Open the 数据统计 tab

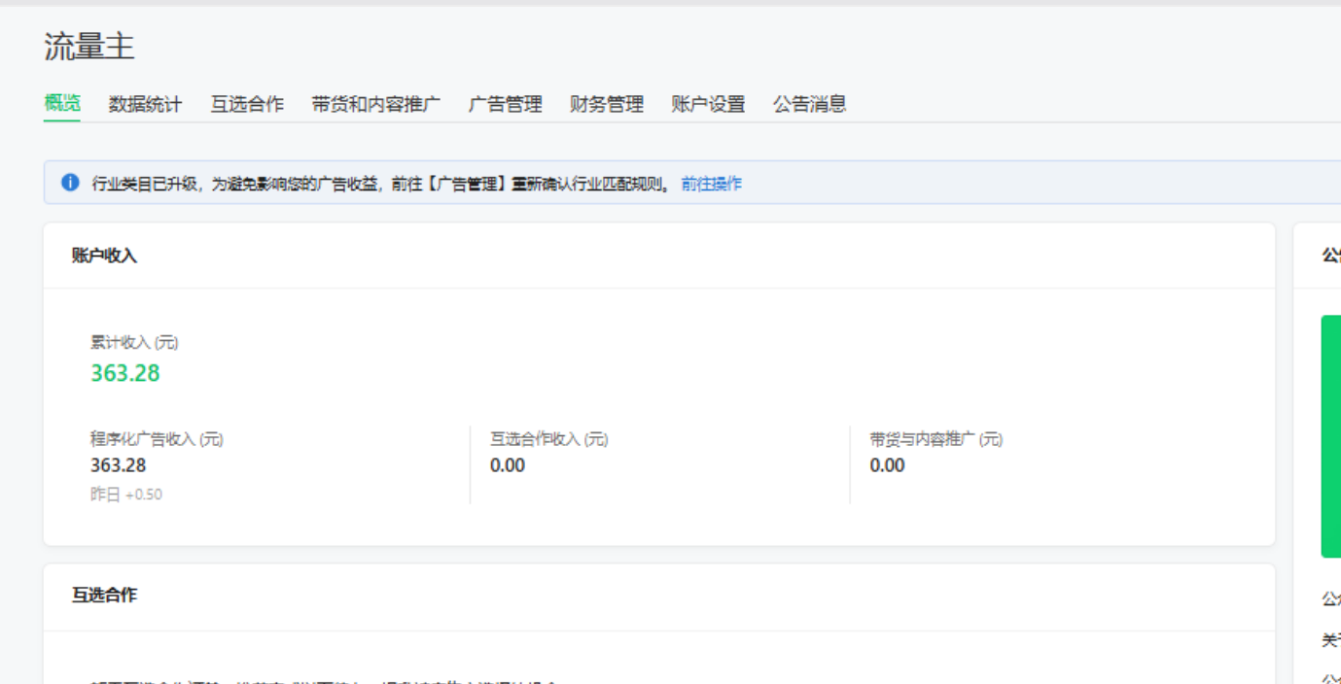[x=145, y=104]
